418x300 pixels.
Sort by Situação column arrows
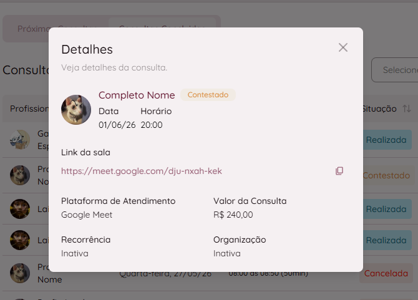click(407, 109)
